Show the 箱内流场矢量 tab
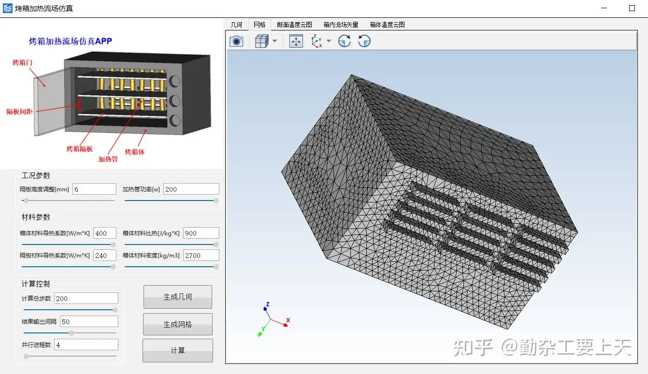 (x=341, y=25)
